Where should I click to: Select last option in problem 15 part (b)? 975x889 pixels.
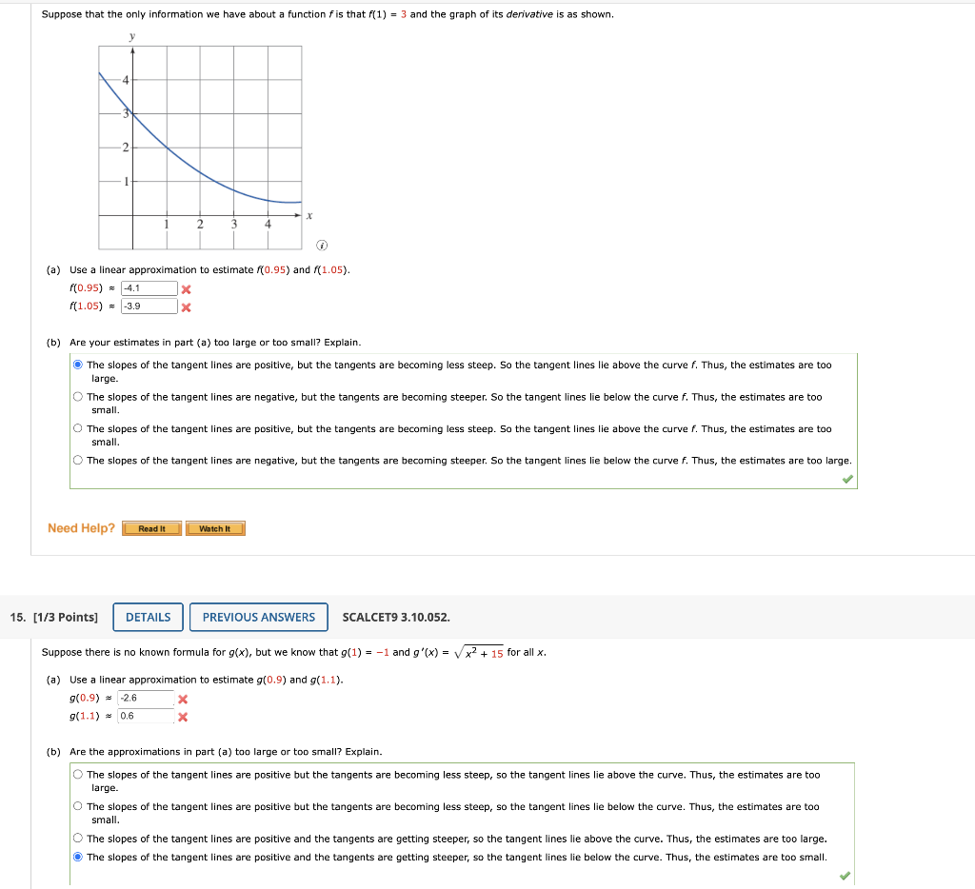pyautogui.click(x=77, y=857)
